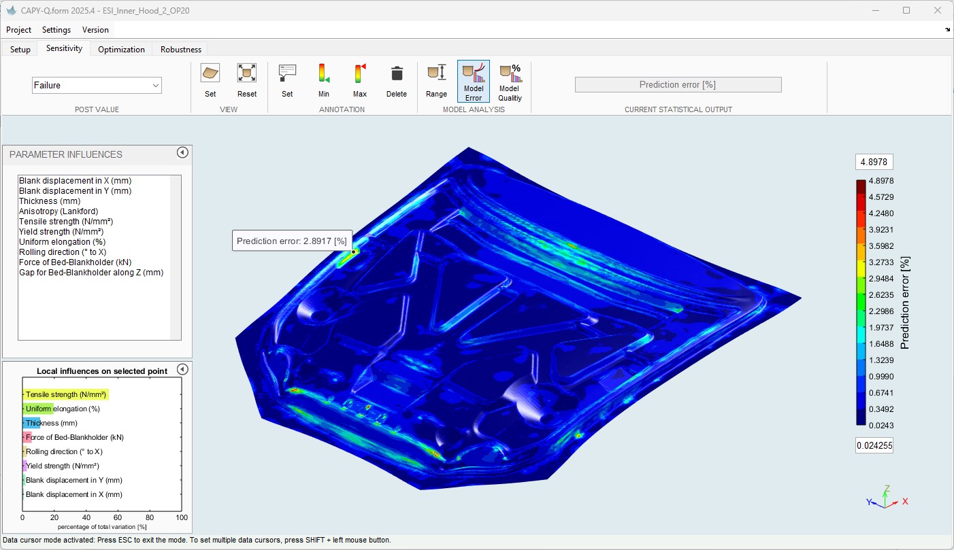Switch to the Setup tab
This screenshot has height=550, width=954.
point(20,49)
